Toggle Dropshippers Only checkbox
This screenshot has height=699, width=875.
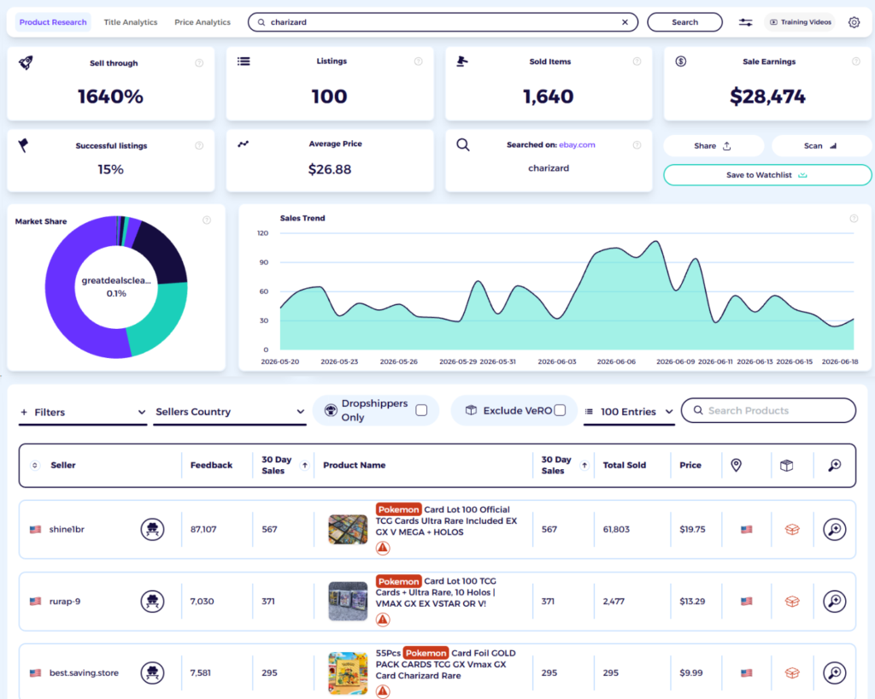coord(422,410)
